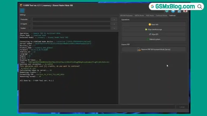
Task: Click the 'Operation : Remove FRP' log line
Action: tap(40, 33)
